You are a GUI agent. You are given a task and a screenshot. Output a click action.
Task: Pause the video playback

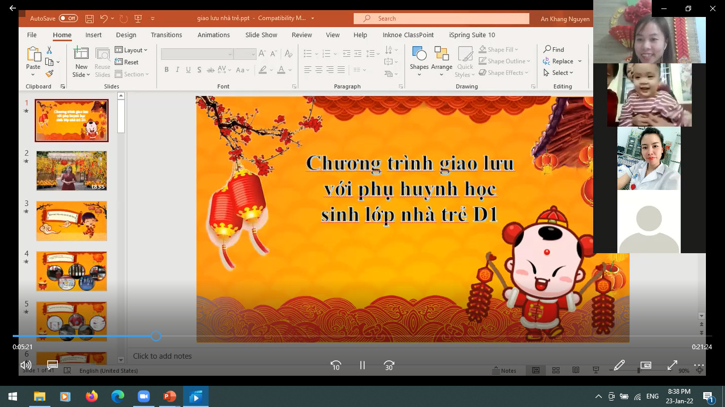point(362,365)
